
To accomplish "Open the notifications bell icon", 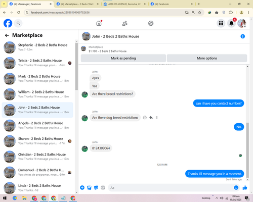I will 231,23.
